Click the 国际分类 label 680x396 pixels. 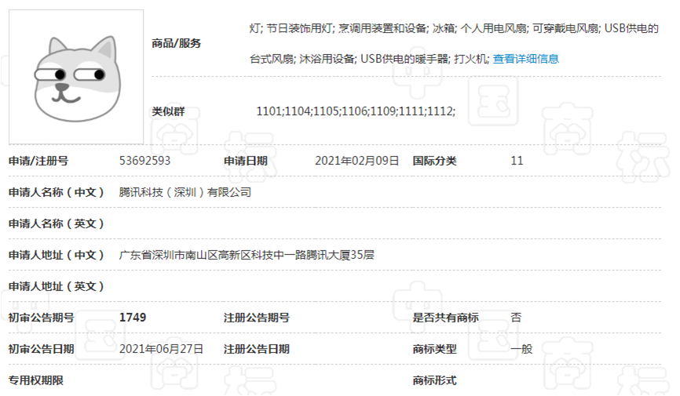click(434, 161)
